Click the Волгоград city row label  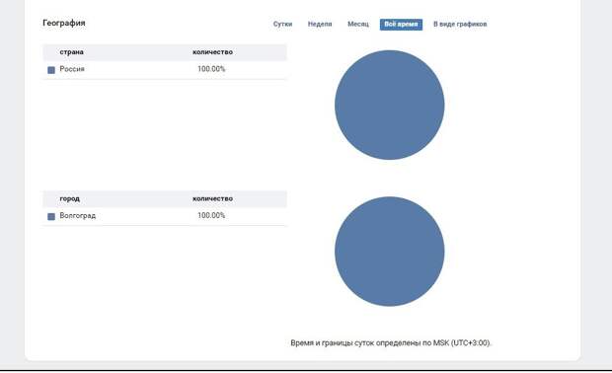[x=77, y=216]
